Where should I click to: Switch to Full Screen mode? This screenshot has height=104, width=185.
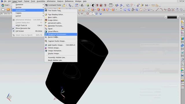pos(28,31)
